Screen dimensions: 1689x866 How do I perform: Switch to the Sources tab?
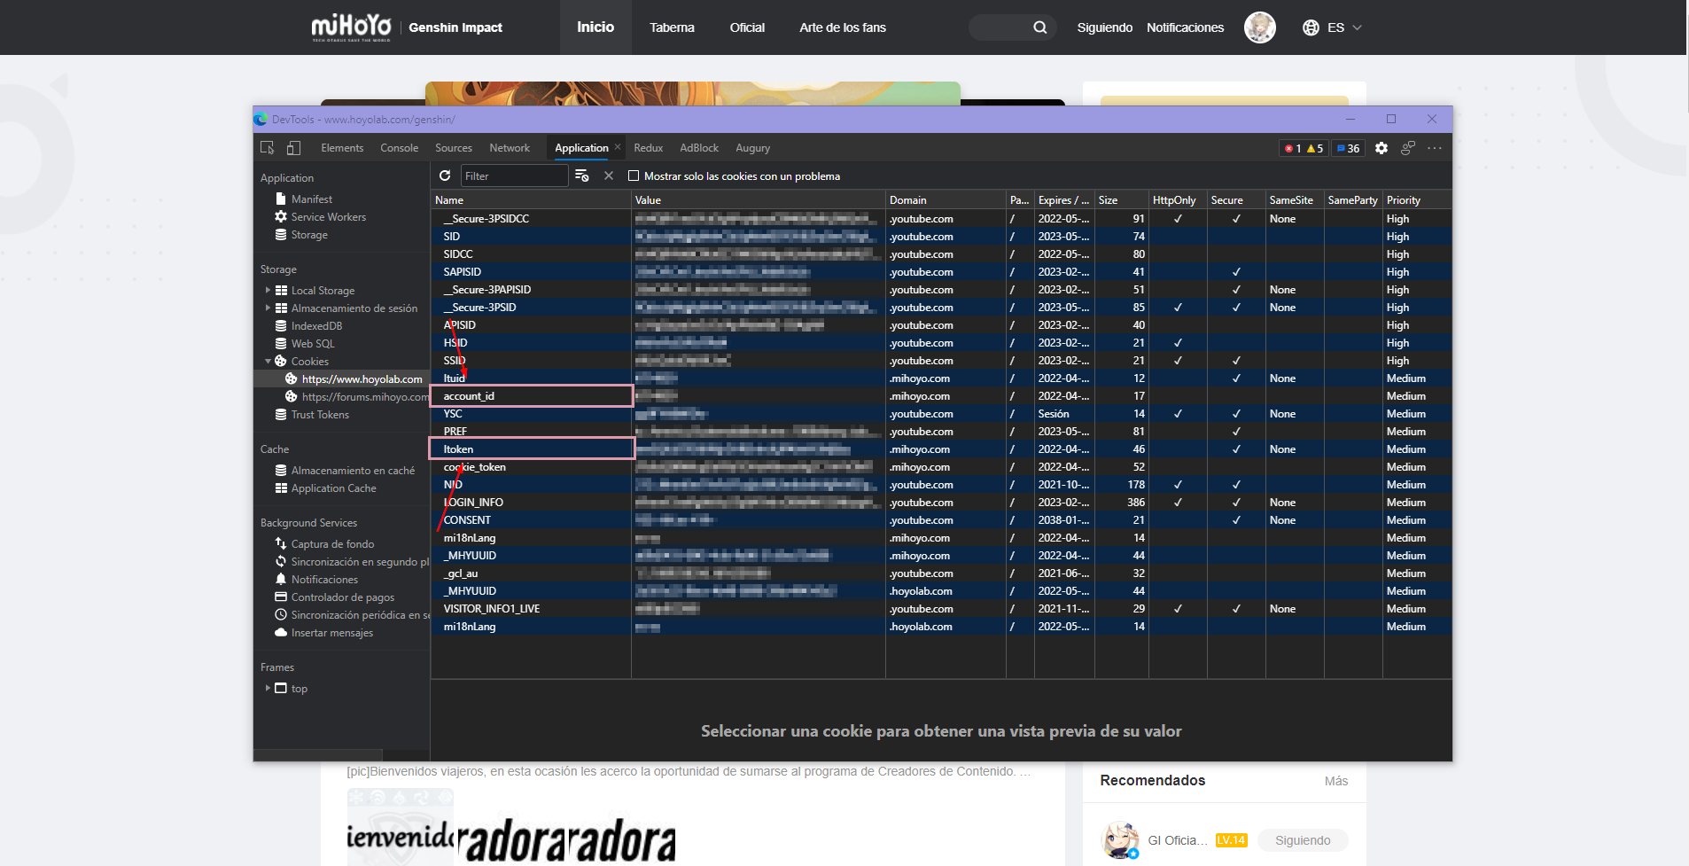click(x=454, y=148)
